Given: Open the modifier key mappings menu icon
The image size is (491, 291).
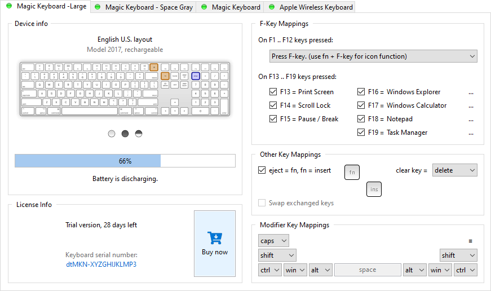Looking at the screenshot, I should (x=470, y=241).
